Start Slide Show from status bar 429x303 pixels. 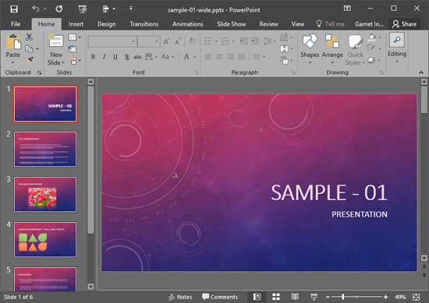[314, 297]
